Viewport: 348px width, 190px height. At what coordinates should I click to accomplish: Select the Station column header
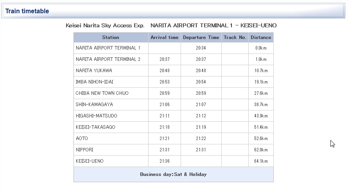(111, 37)
